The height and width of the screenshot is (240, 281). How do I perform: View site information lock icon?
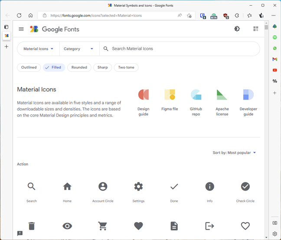pos(45,16)
